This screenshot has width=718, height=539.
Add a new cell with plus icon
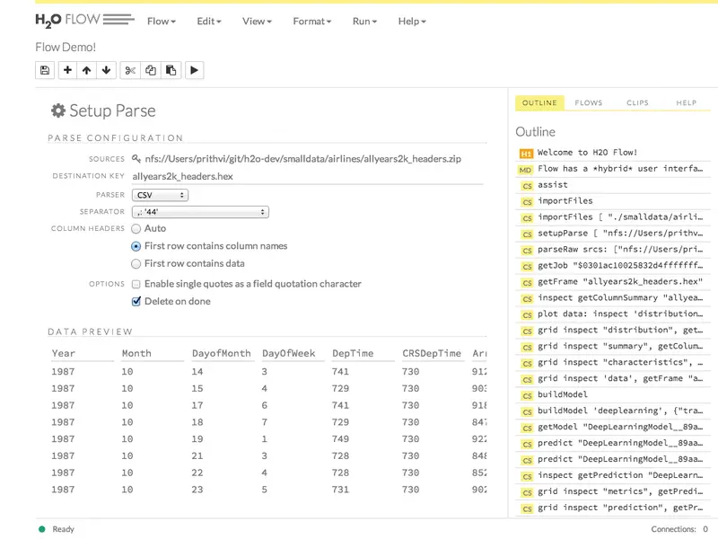[67, 70]
